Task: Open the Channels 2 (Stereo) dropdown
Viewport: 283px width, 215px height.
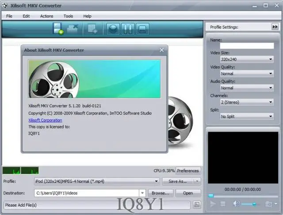Action: 247,102
